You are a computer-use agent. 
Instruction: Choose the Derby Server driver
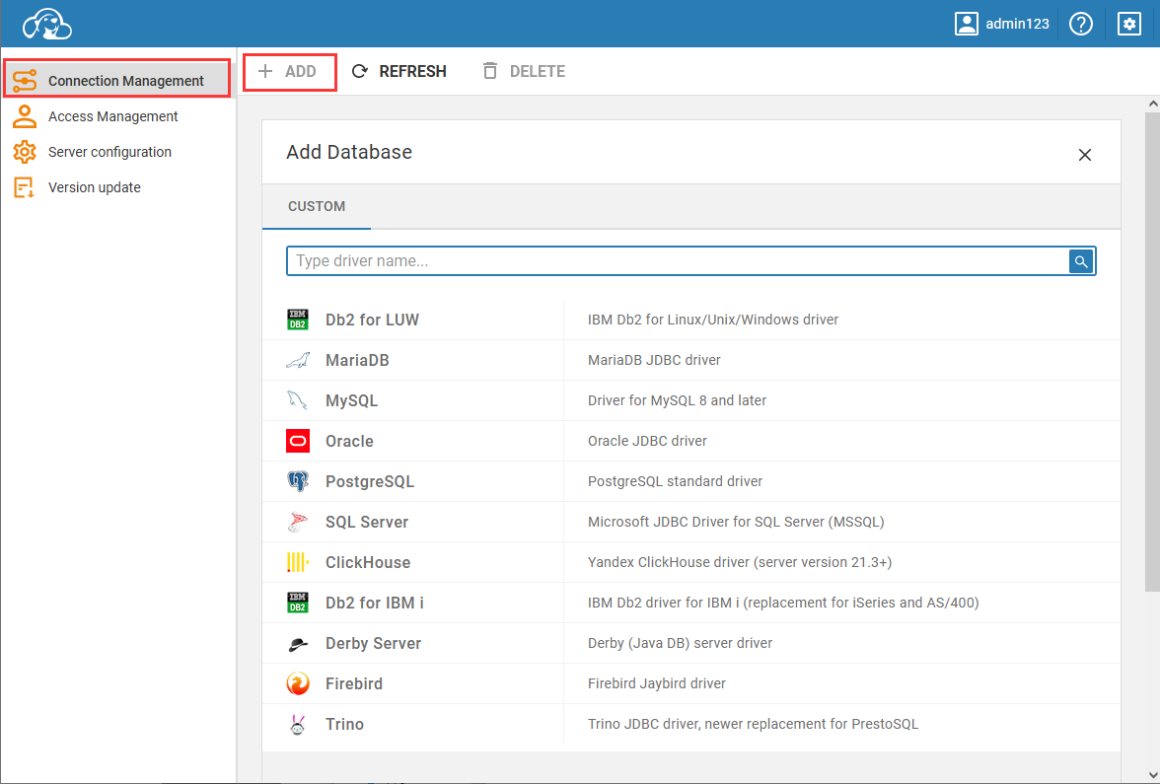[373, 643]
